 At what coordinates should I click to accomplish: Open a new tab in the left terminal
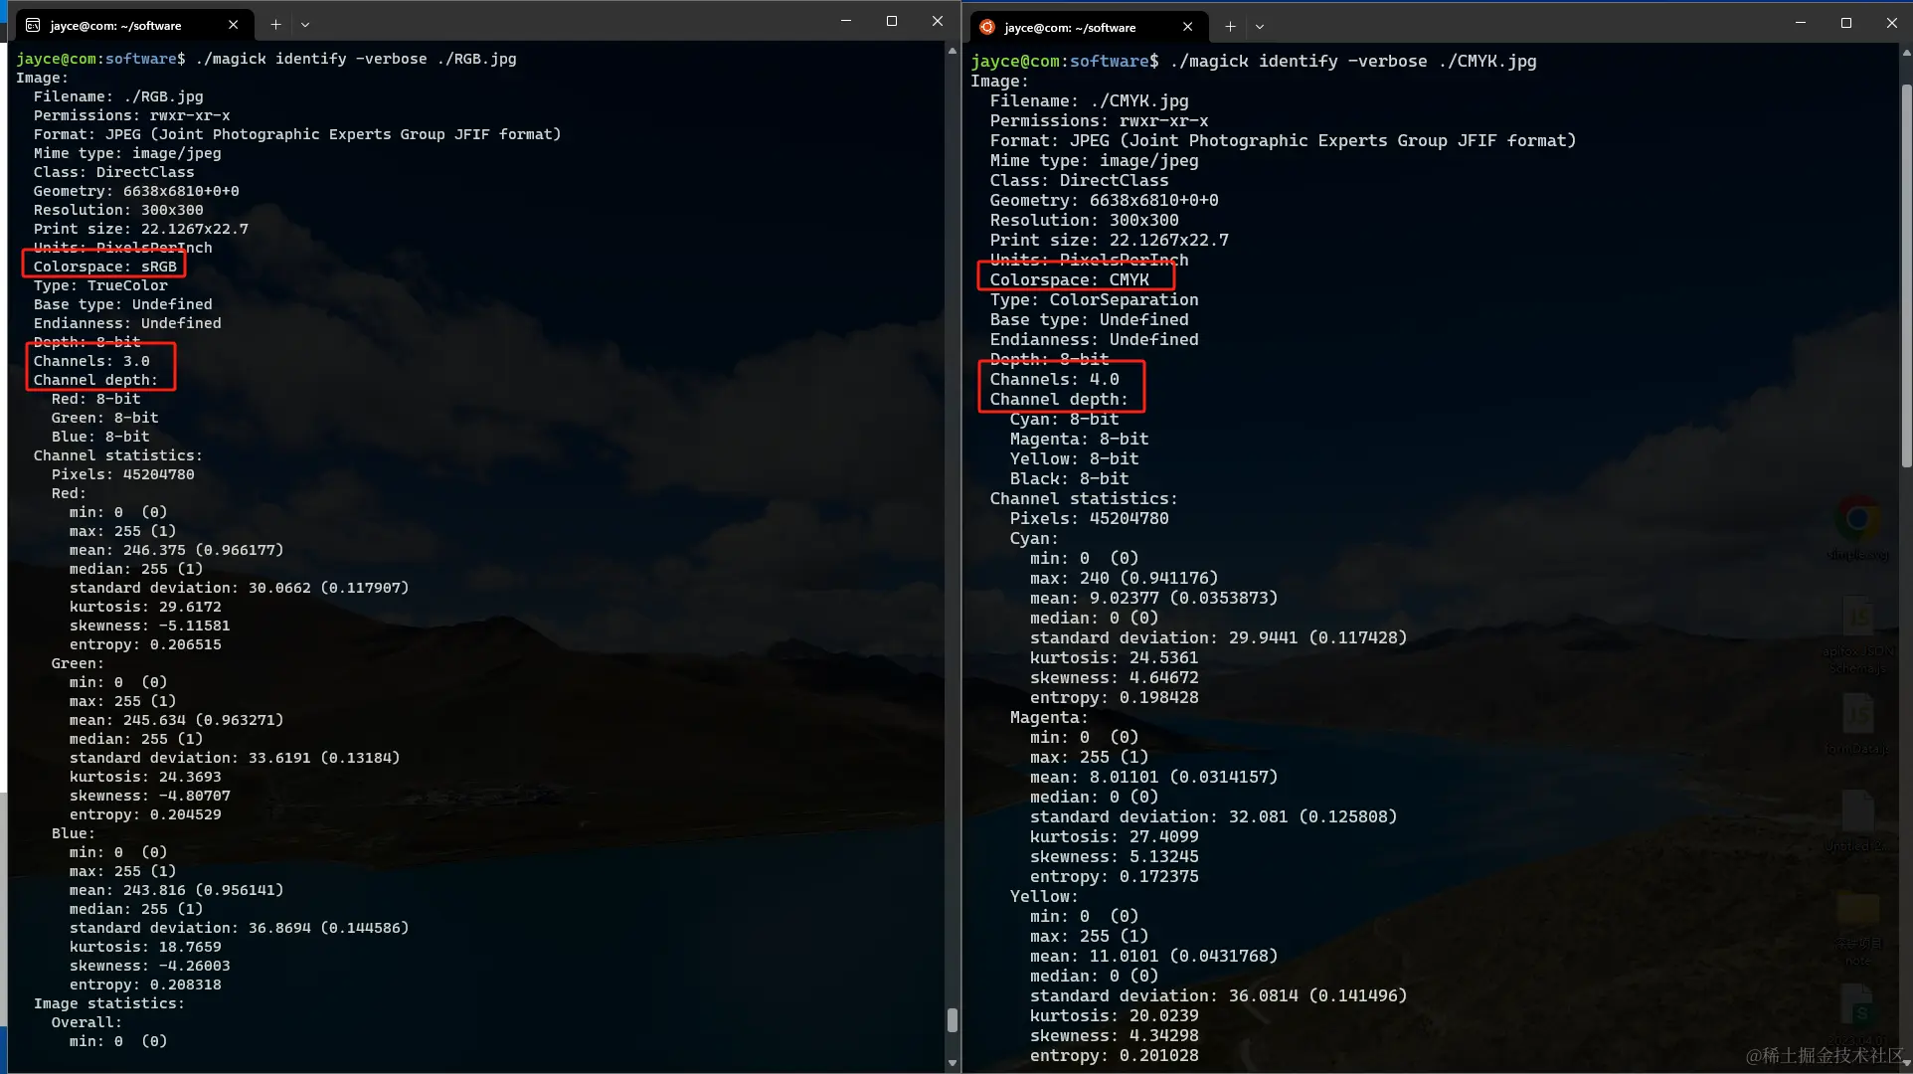pyautogui.click(x=275, y=25)
